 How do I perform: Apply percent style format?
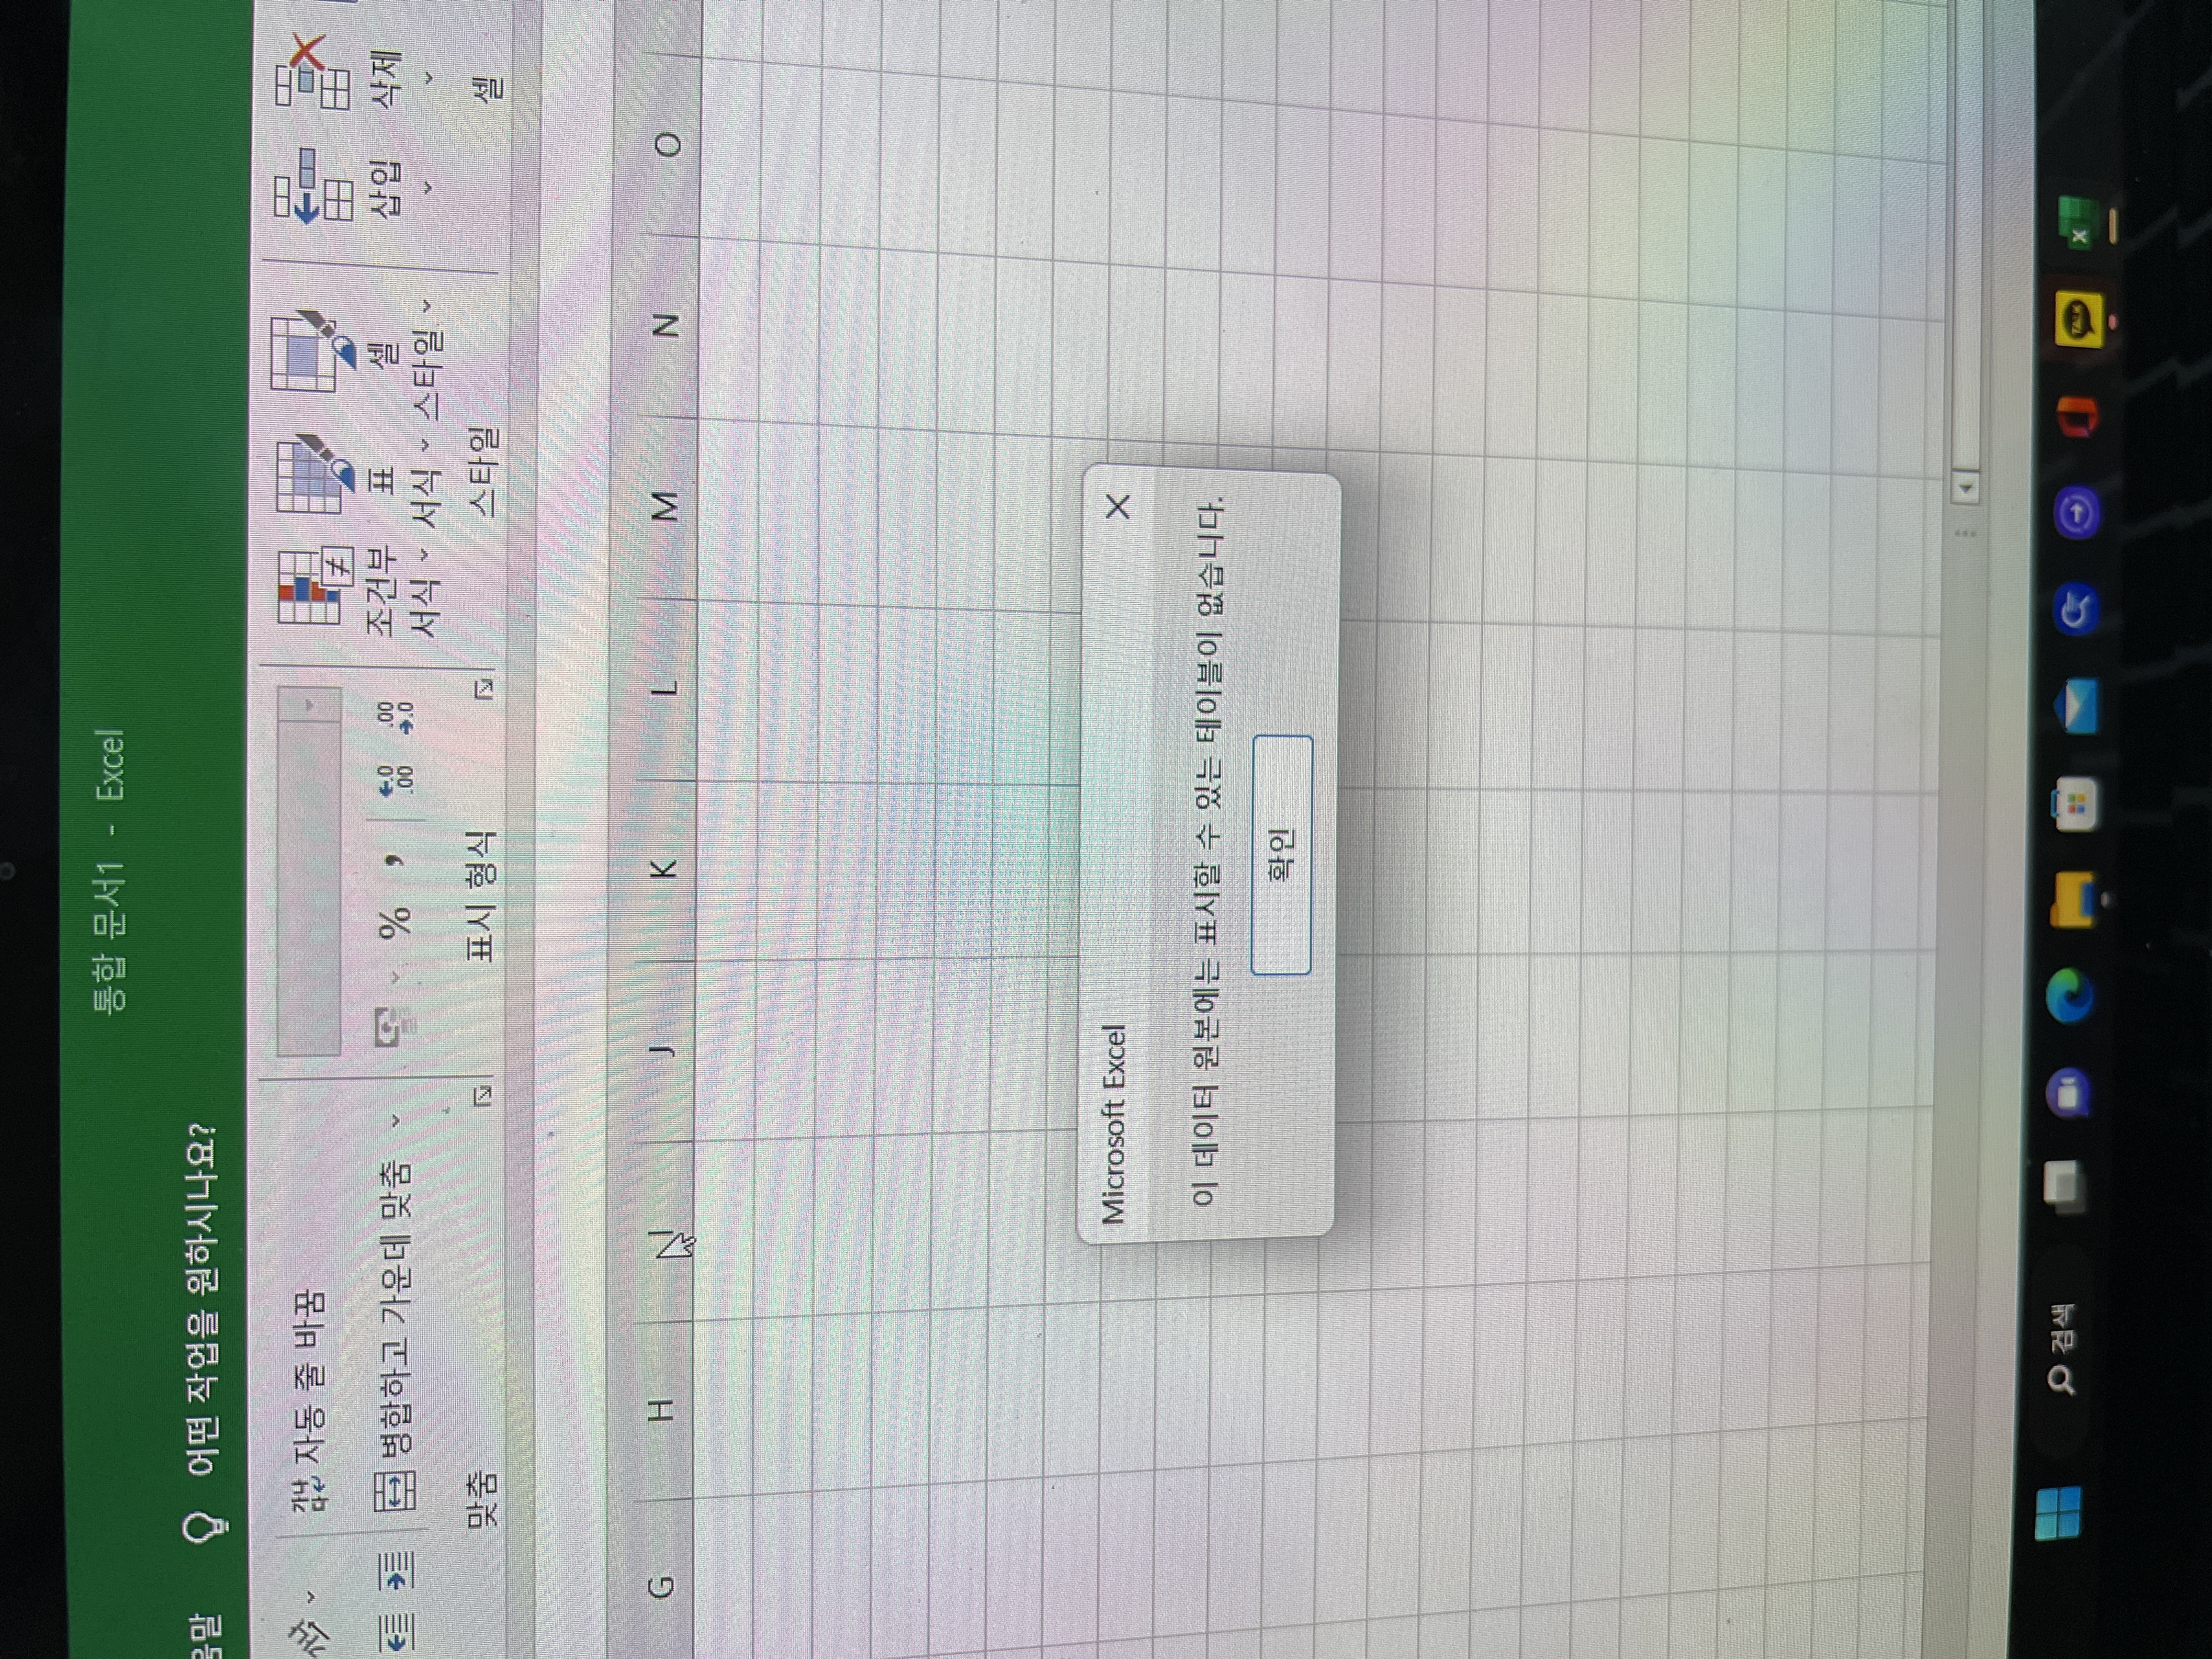(x=394, y=921)
